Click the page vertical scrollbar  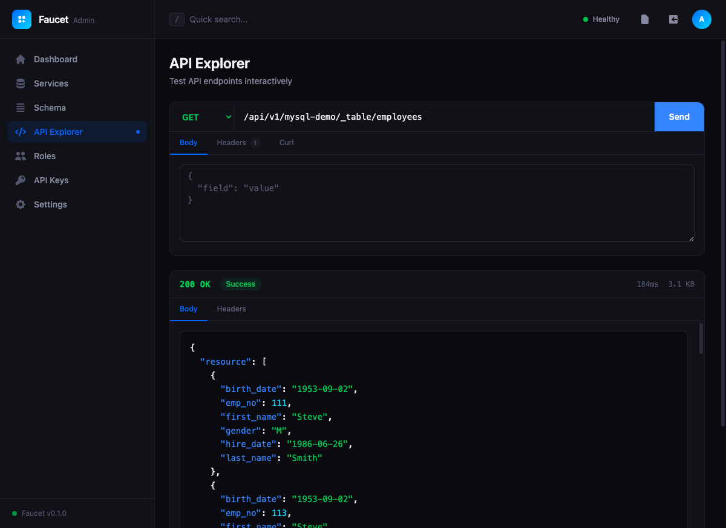coord(722,233)
